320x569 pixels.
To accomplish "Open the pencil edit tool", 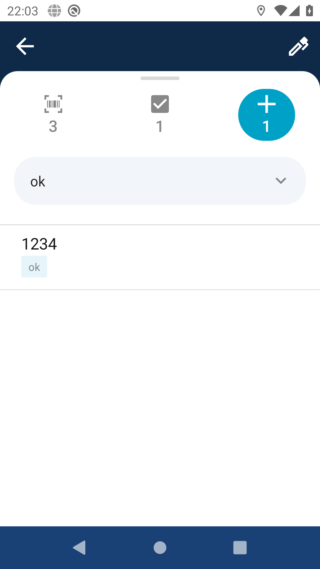I will pyautogui.click(x=298, y=46).
